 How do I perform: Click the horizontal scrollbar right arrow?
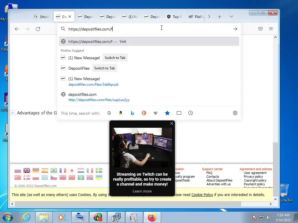pos(271,204)
